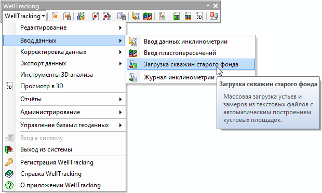The width and height of the screenshot is (322, 193).
Task: Click the key icon for WellTracking registration
Action: click(x=9, y=162)
